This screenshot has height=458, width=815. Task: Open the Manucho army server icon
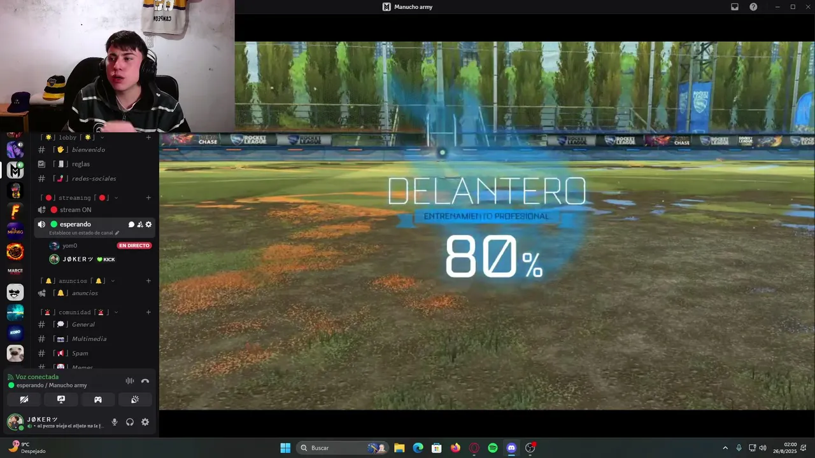[15, 170]
